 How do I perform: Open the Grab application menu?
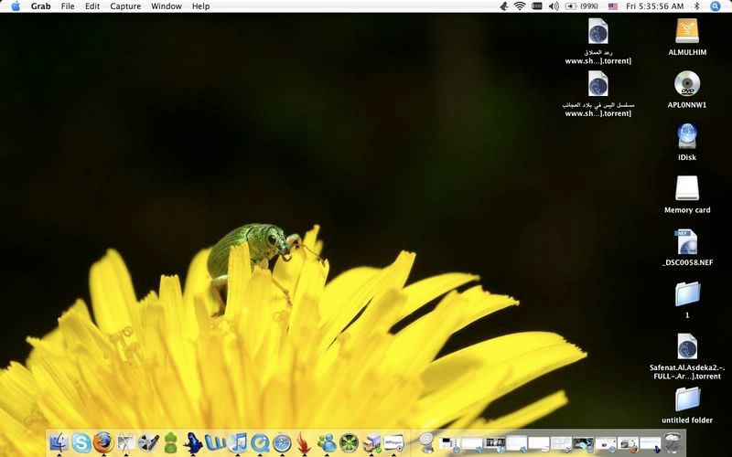[x=41, y=6]
